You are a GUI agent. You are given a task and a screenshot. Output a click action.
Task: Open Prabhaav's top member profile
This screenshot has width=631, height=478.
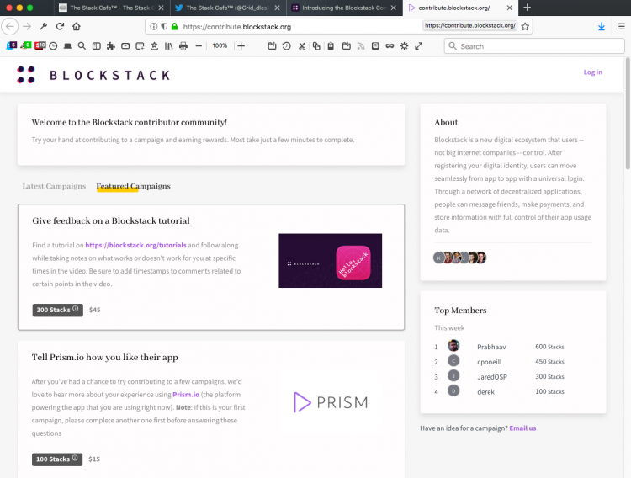pyautogui.click(x=491, y=347)
